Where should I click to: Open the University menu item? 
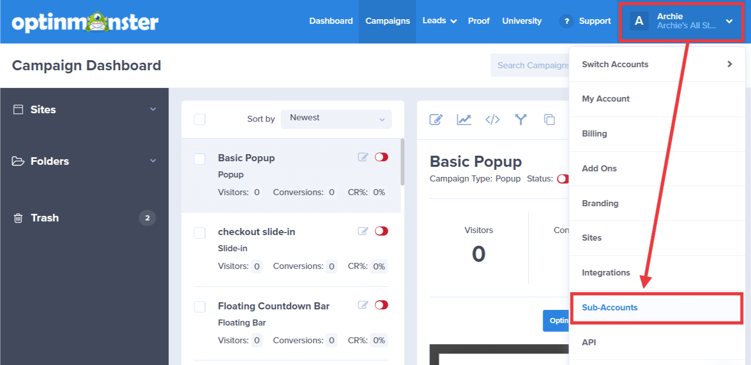pos(521,21)
